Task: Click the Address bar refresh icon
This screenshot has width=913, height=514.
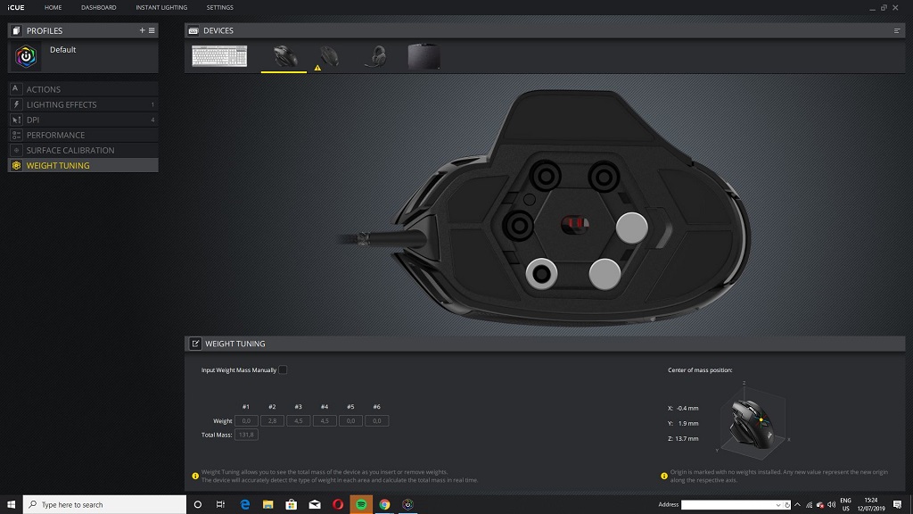Action: point(787,505)
